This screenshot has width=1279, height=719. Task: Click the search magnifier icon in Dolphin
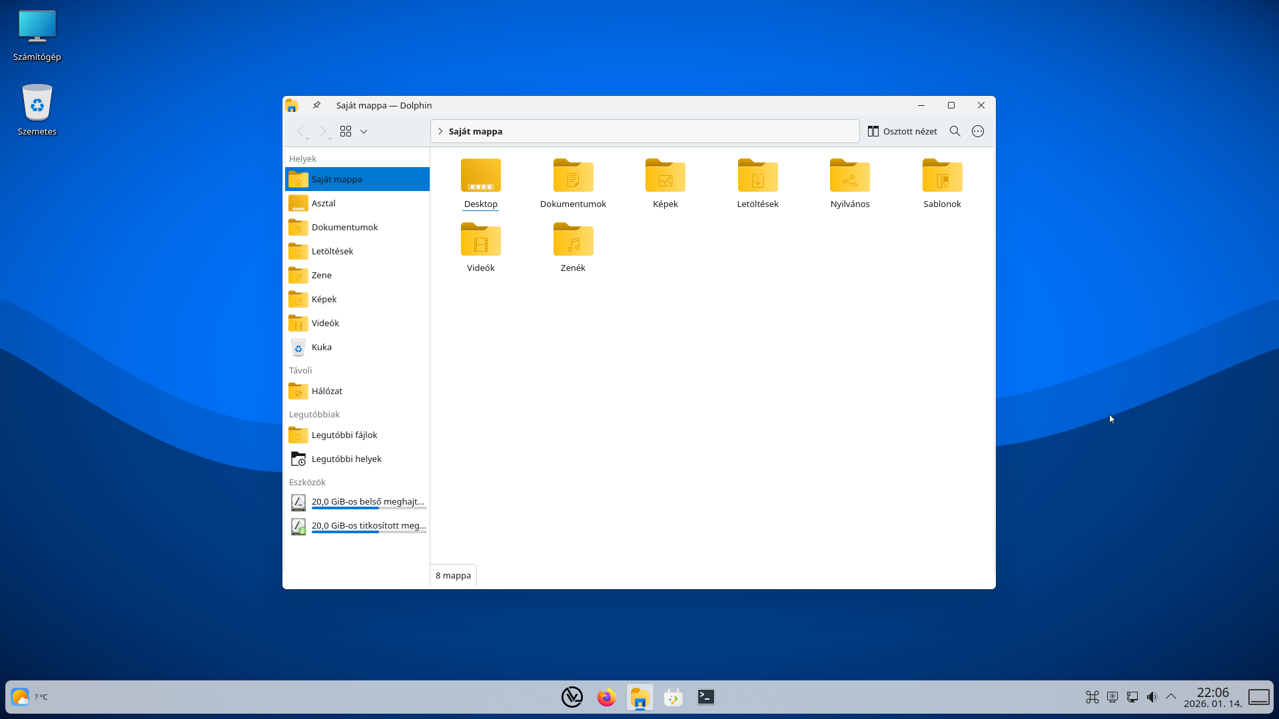pyautogui.click(x=955, y=131)
